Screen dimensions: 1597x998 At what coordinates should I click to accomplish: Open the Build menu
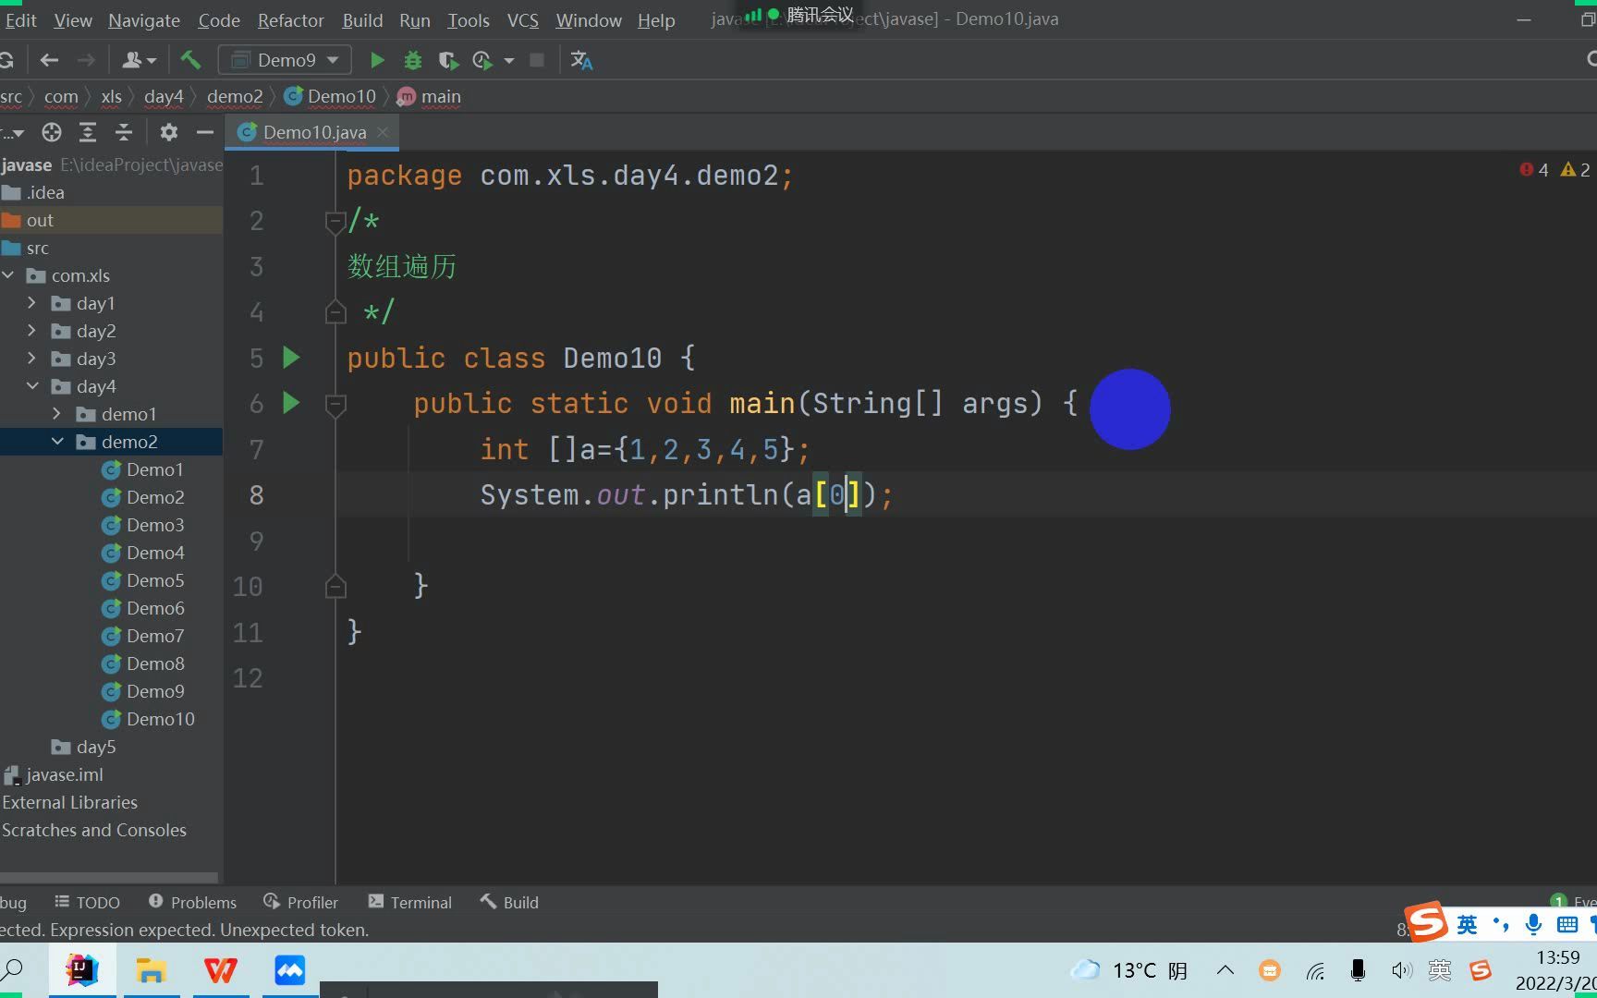362,20
